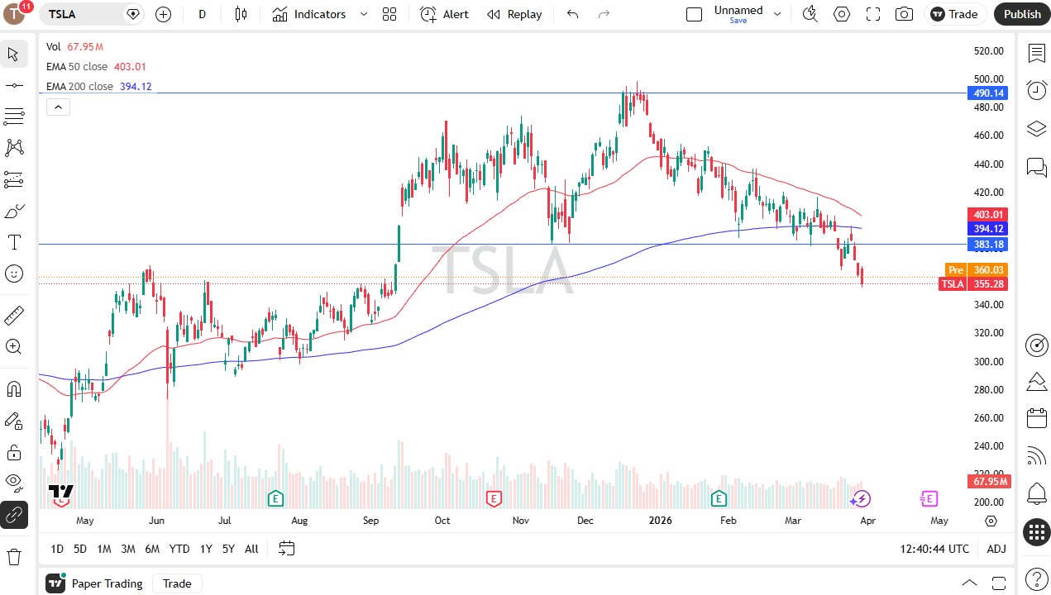Select the patterns drawing tool

(x=14, y=148)
